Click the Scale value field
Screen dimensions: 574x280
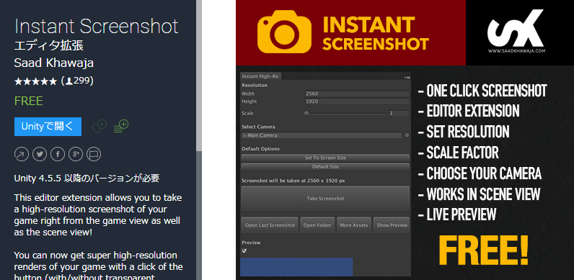click(399, 113)
